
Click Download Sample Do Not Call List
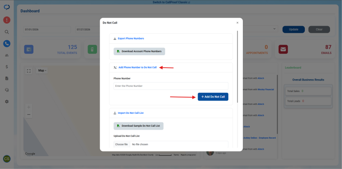tap(138, 126)
